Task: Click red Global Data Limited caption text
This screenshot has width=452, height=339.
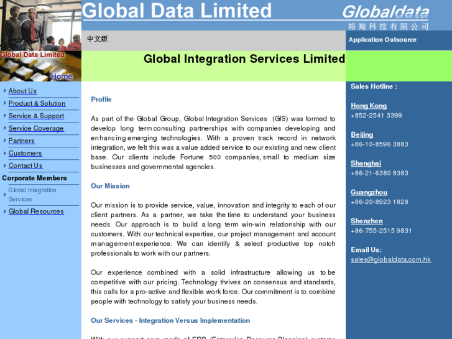Action: pyautogui.click(x=32, y=55)
